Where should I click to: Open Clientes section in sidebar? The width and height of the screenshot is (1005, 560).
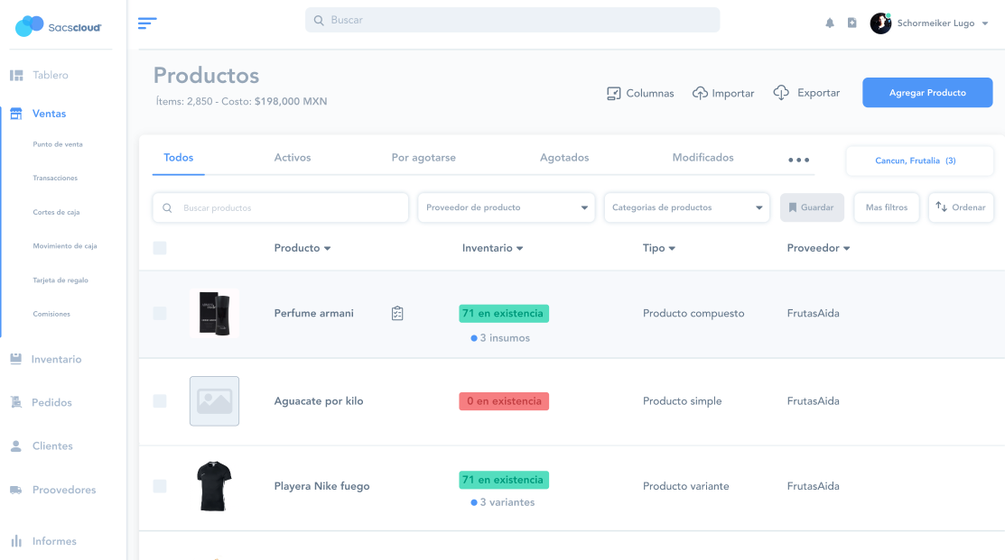[52, 445]
